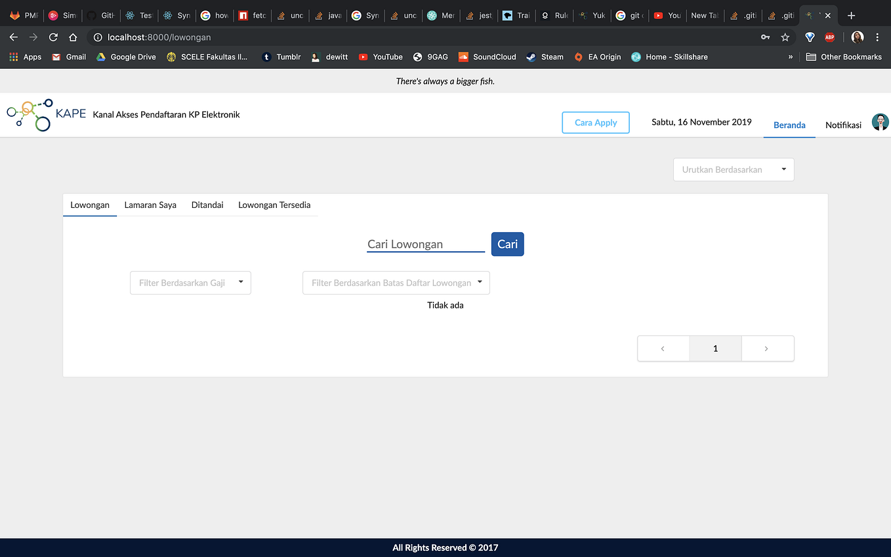Open Filter Berdasarkan Batas Daftar Lowongan dropdown

[396, 283]
